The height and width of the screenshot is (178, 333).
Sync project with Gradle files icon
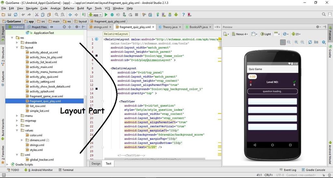click(158, 15)
